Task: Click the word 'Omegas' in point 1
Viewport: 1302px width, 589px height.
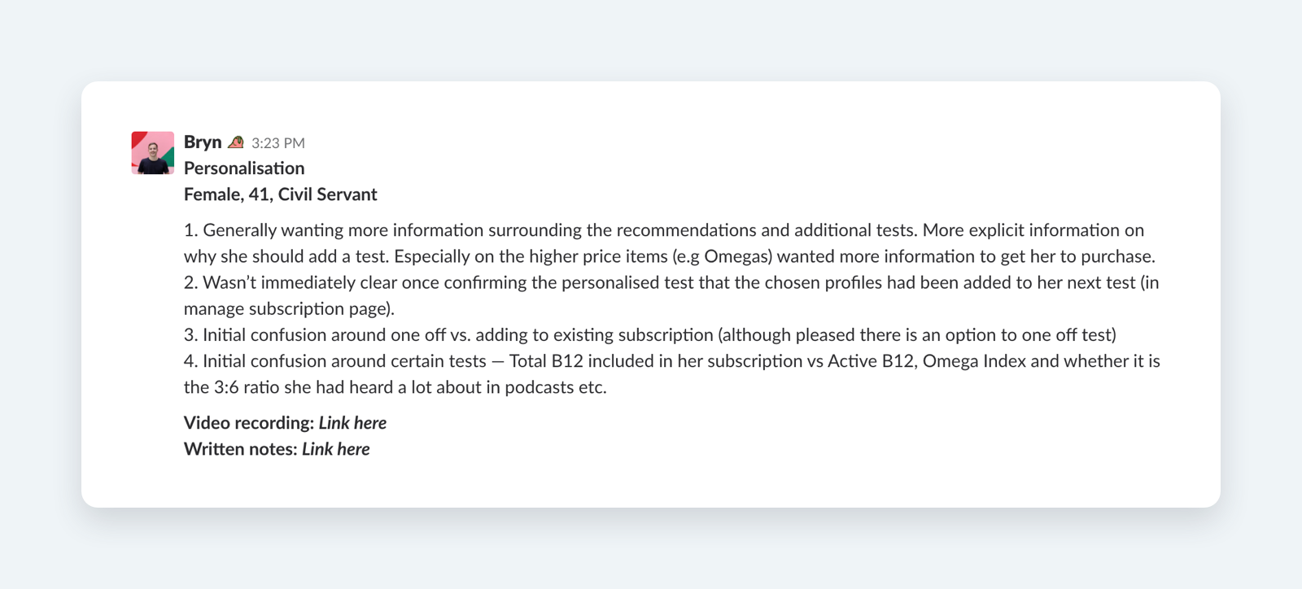Action: click(737, 256)
